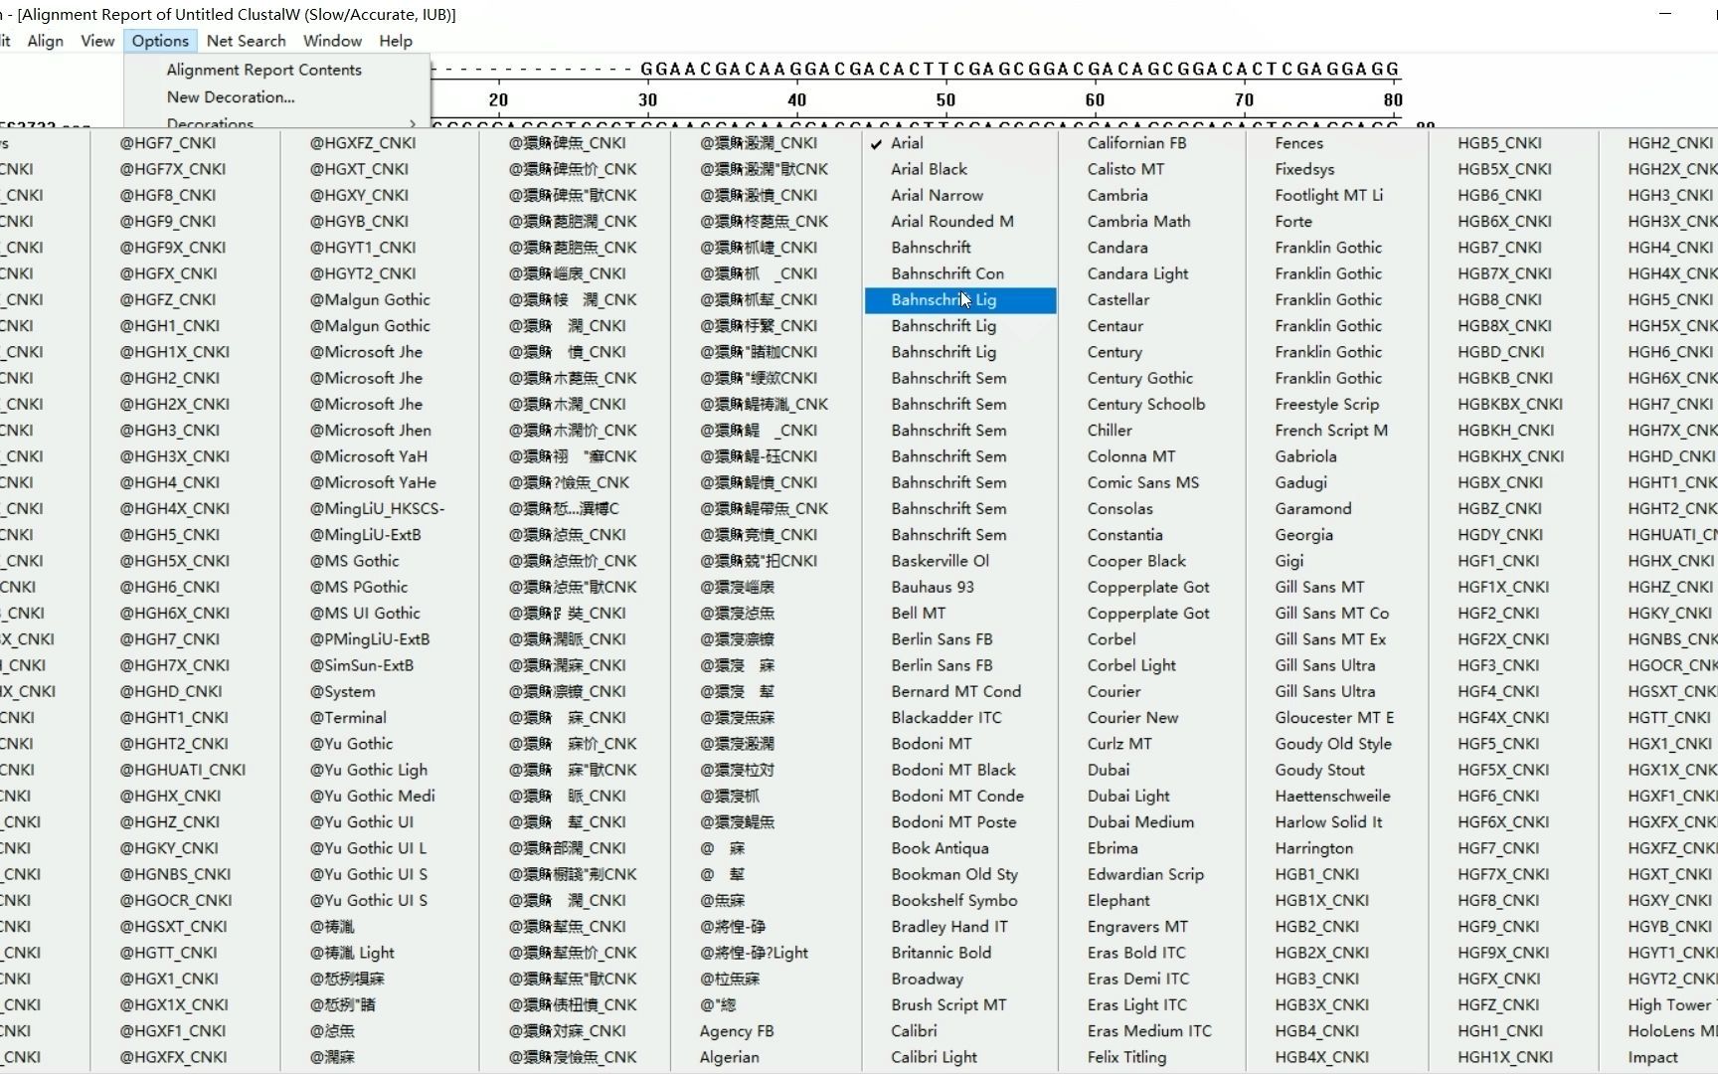The image size is (1718, 1074).
Task: Choose Alignment Report Contents
Action: pyautogui.click(x=263, y=70)
